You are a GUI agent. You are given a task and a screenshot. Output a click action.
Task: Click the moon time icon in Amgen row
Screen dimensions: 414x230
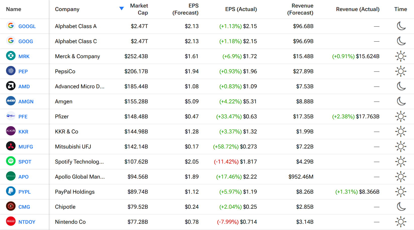click(401, 101)
